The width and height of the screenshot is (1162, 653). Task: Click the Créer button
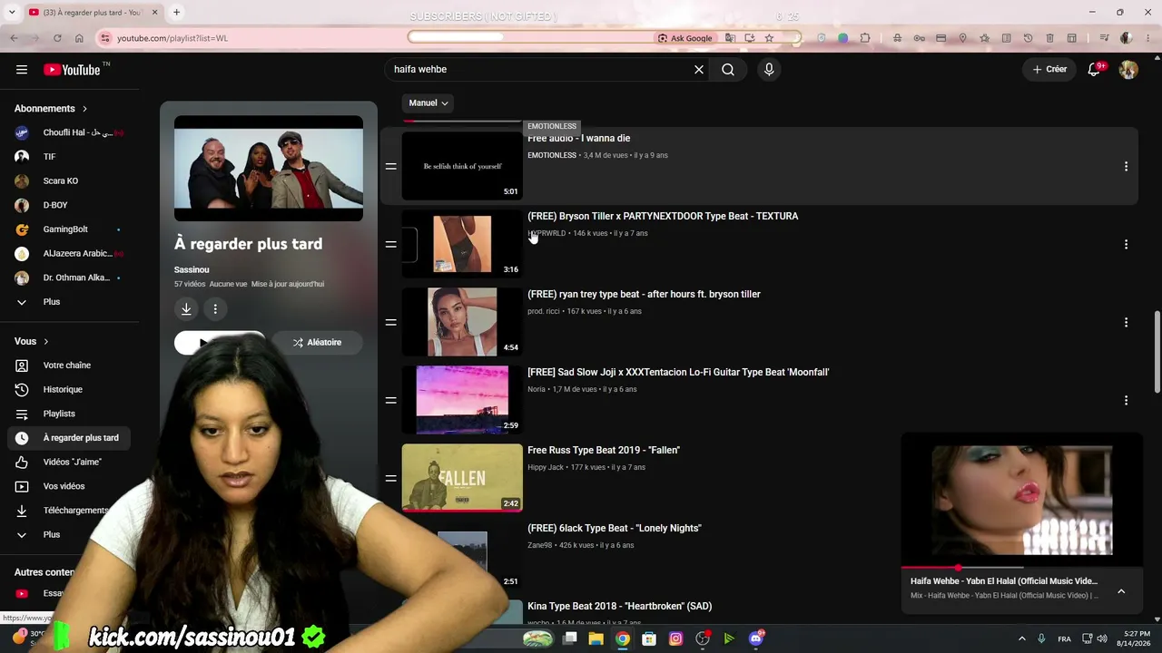point(1049,70)
